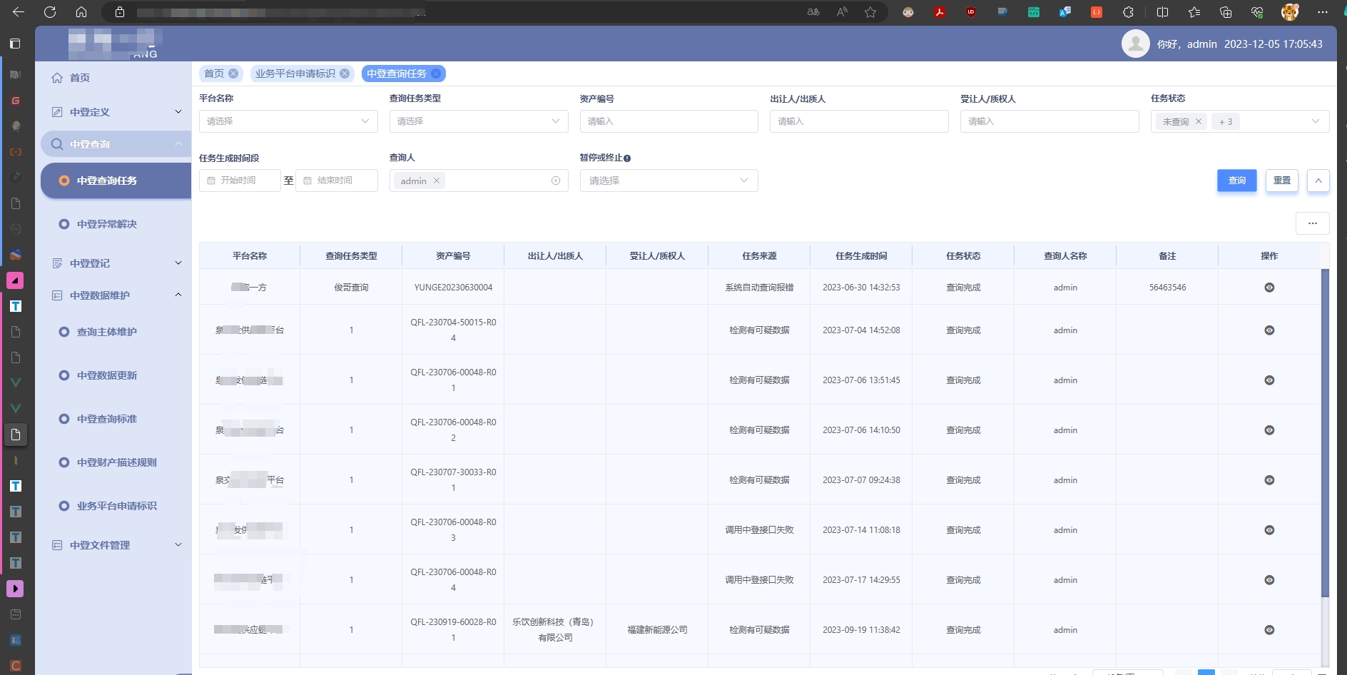Image resolution: width=1347 pixels, height=675 pixels.
Task: Click the table's vertical scrollbar
Action: pos(1325,432)
